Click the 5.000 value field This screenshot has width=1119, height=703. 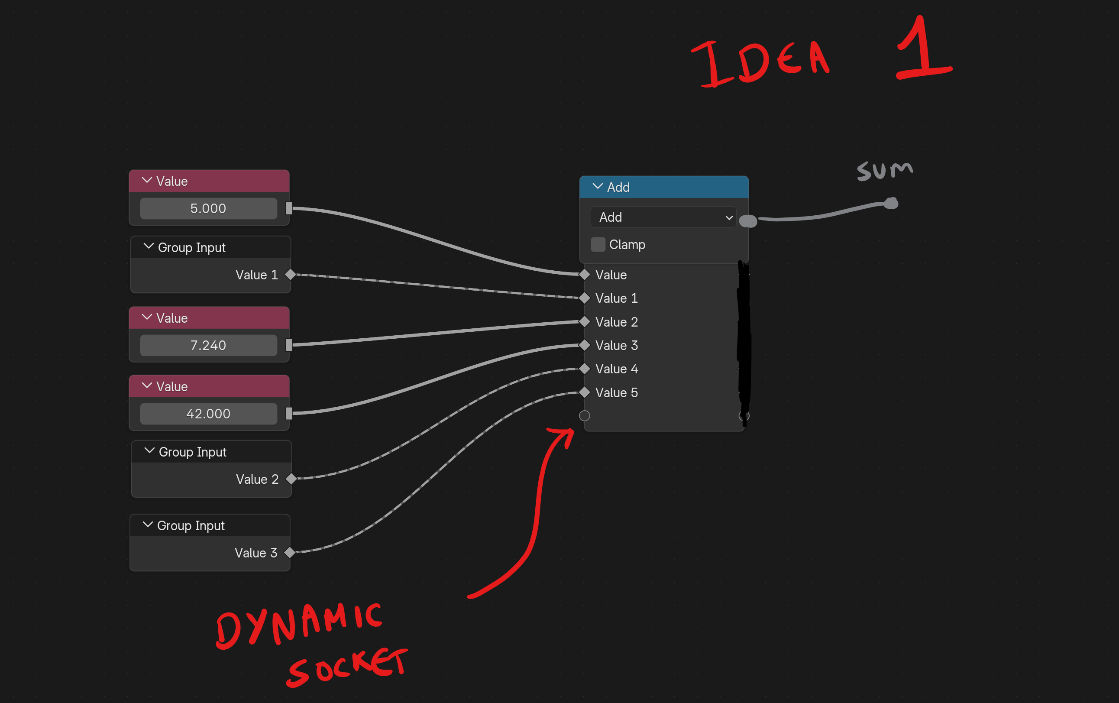209,208
